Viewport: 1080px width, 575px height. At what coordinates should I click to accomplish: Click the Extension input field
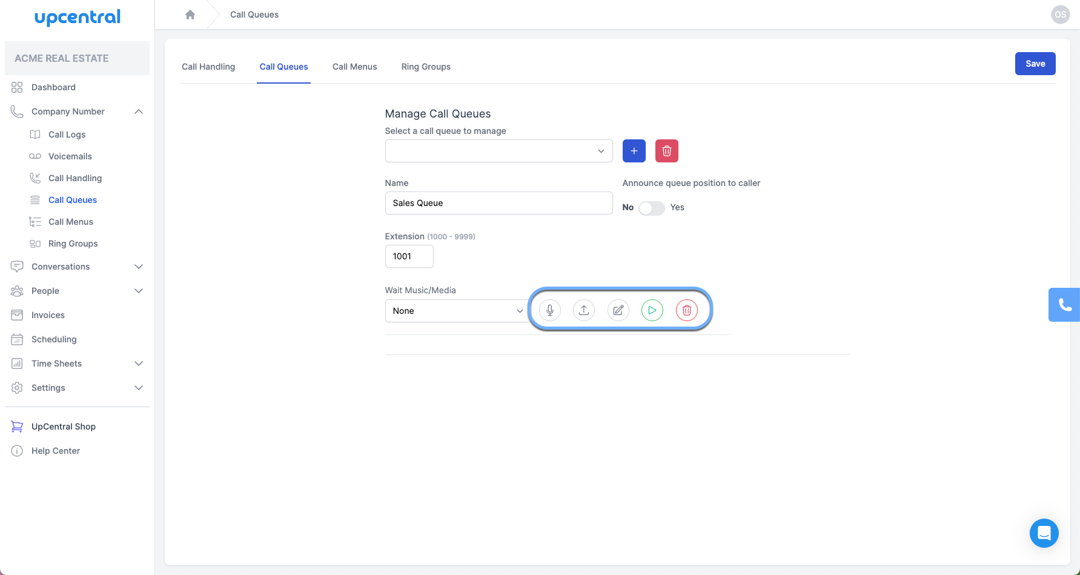[x=409, y=256]
